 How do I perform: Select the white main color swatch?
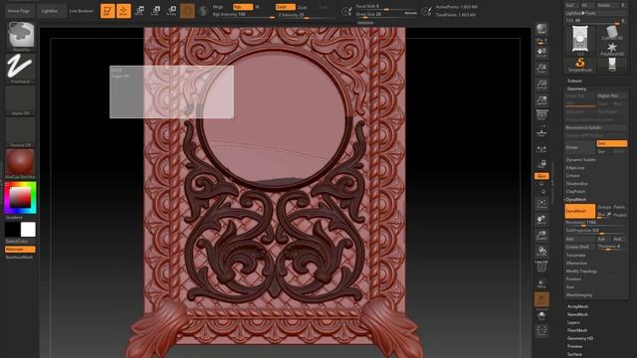pyautogui.click(x=28, y=230)
